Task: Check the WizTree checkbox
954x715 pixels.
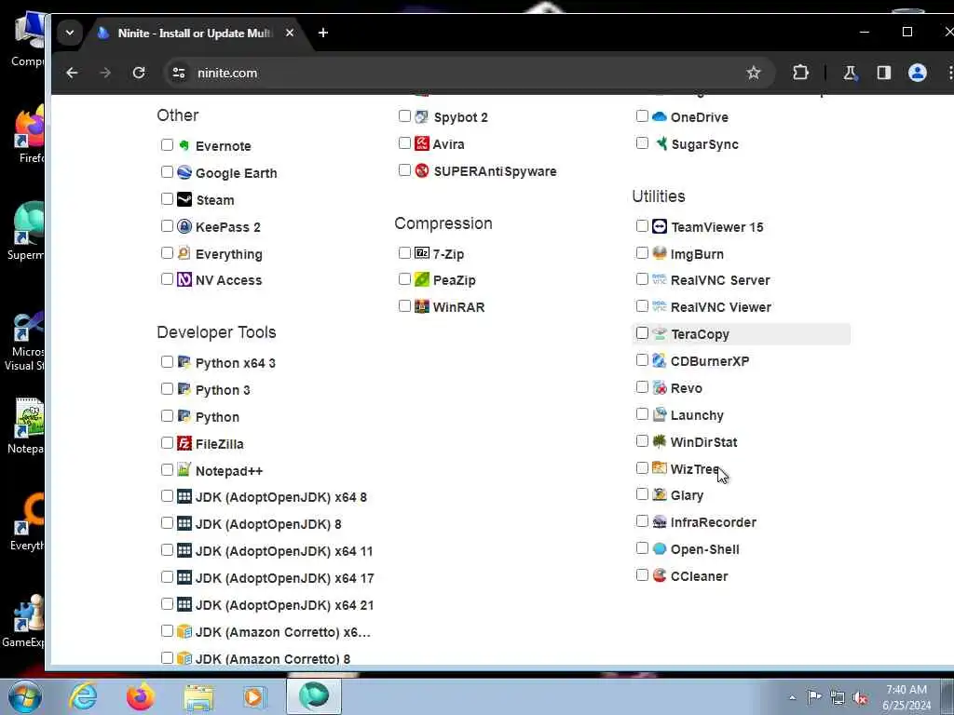Action: (642, 467)
